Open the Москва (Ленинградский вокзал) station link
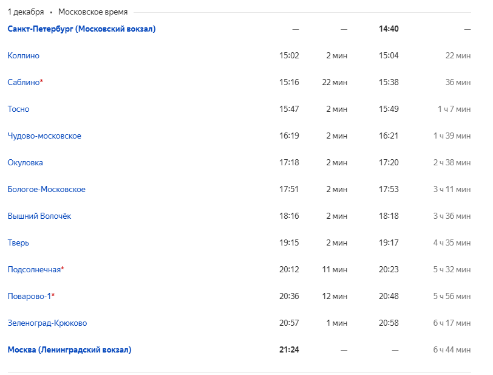The height and width of the screenshot is (375, 493). [x=69, y=349]
